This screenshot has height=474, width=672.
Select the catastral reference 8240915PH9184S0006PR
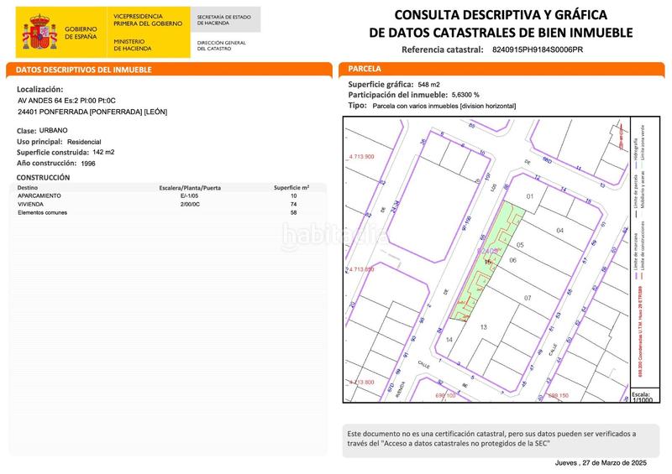click(538, 49)
